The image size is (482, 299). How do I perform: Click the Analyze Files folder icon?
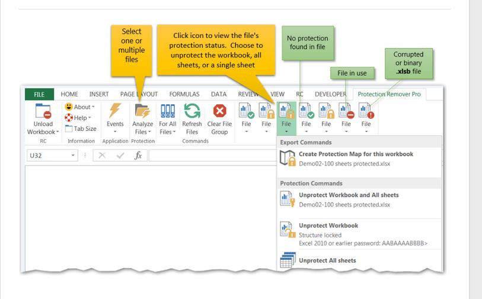tap(142, 111)
